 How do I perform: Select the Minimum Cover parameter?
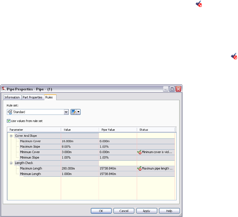point(30,152)
